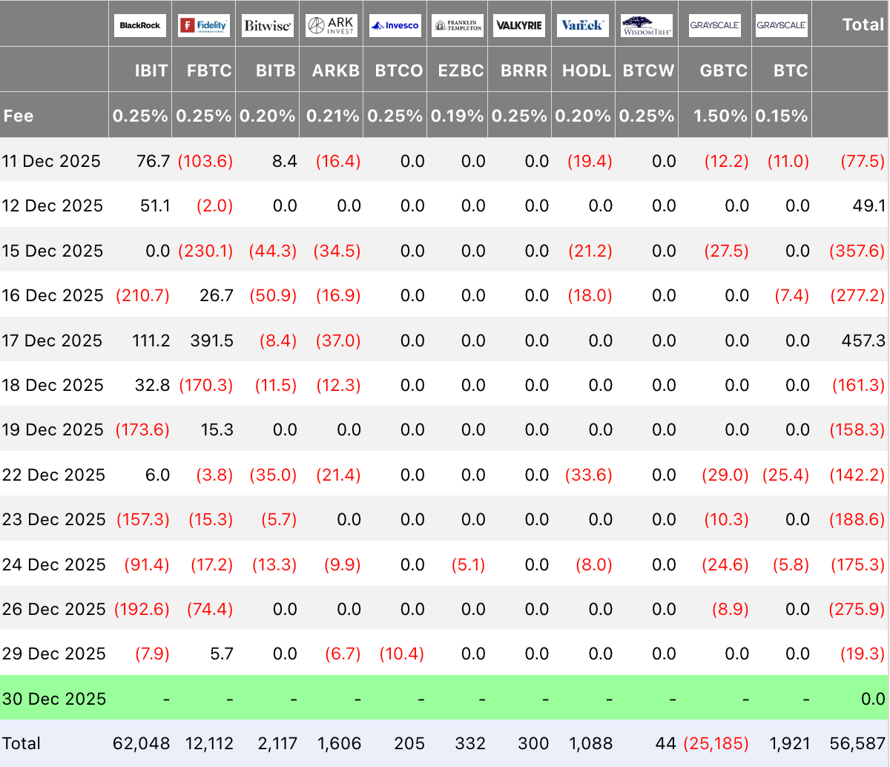The height and width of the screenshot is (767, 890).
Task: Click the 49.1 total value
Action: tap(869, 205)
